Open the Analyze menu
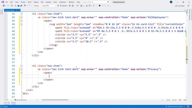Viewport: 192px width, 108px height. pos(48,2)
